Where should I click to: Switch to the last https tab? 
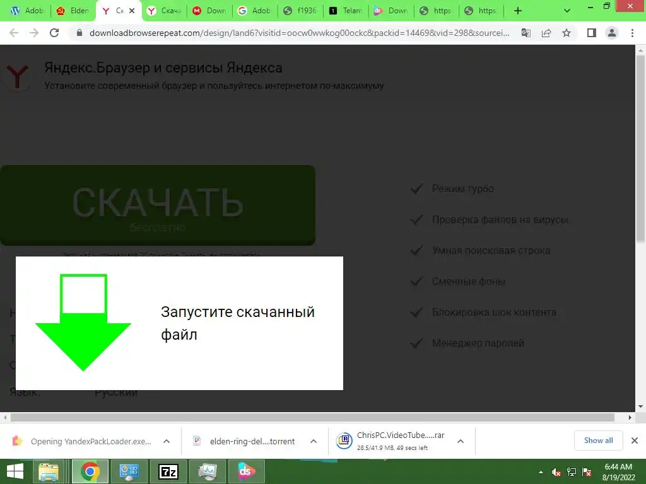[481, 11]
